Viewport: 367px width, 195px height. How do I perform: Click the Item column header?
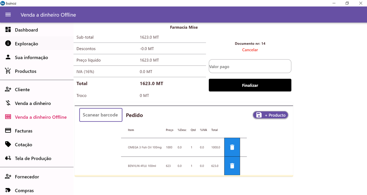131,130
